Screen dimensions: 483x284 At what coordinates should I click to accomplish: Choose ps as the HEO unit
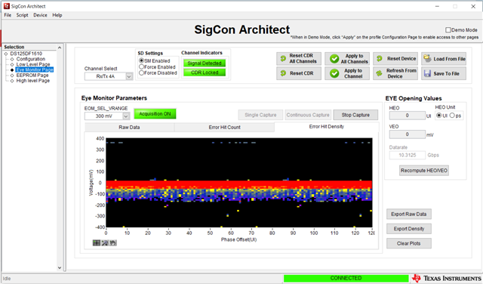tap(452, 116)
